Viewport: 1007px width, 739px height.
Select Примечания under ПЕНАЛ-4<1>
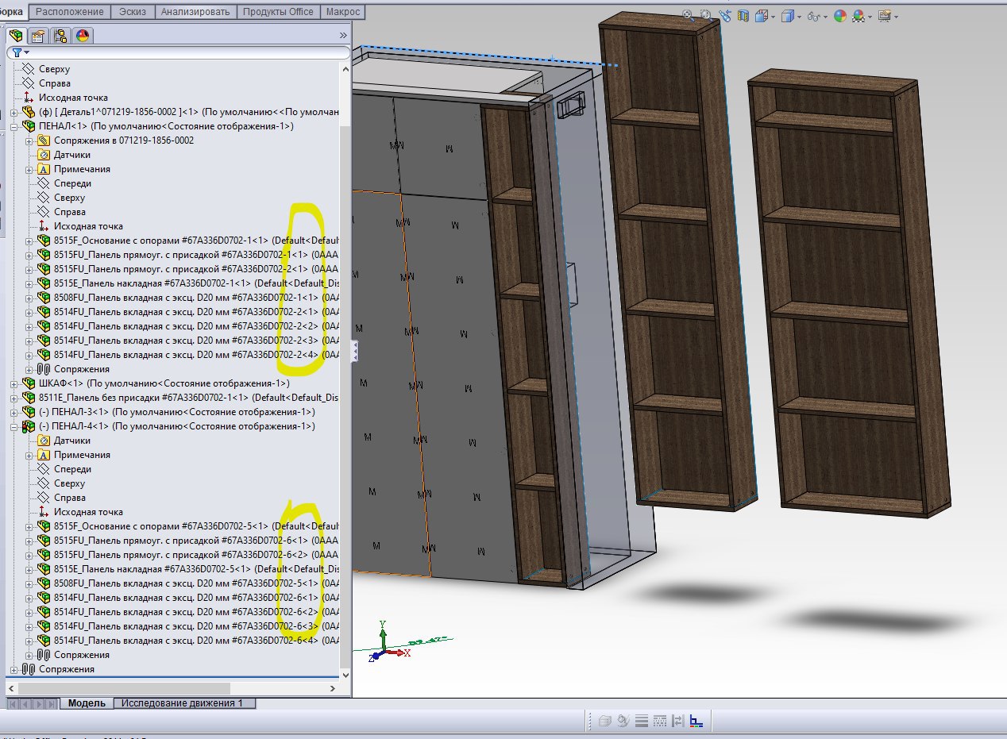pyautogui.click(x=82, y=455)
